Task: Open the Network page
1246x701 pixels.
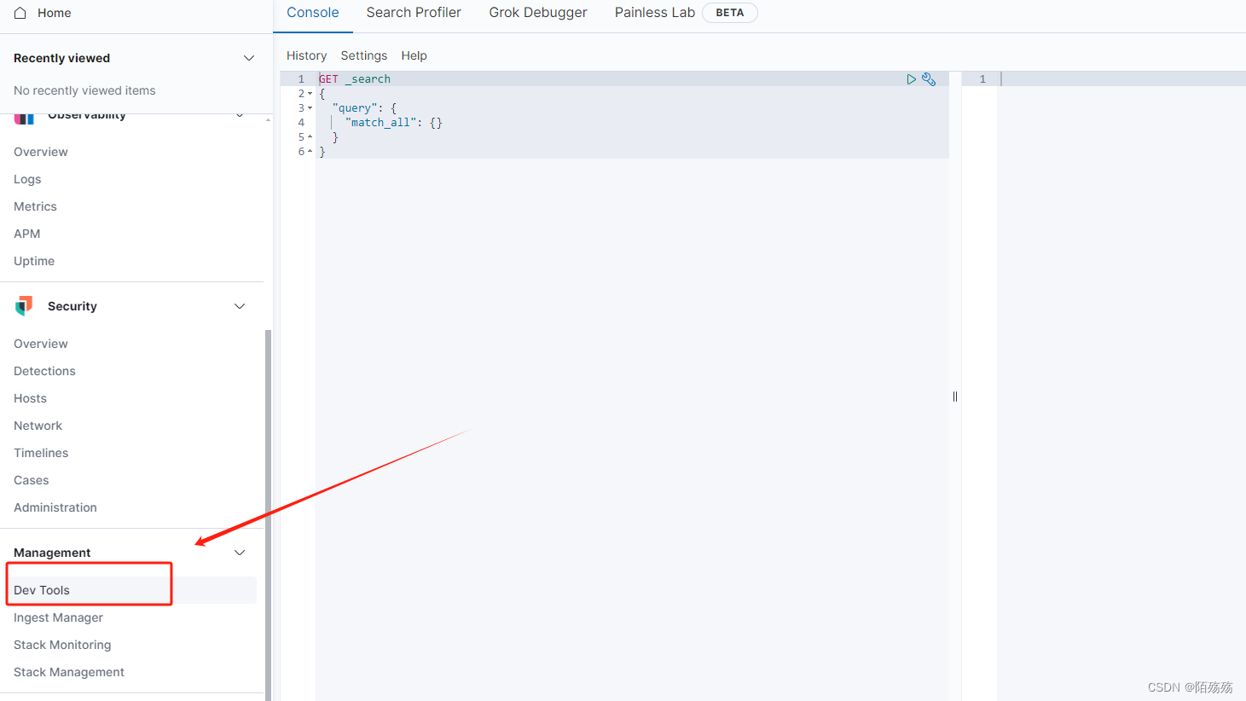Action: click(38, 426)
